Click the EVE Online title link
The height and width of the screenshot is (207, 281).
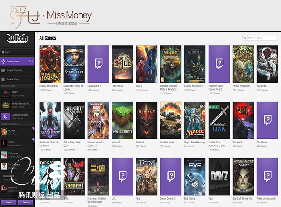click(x=190, y=198)
